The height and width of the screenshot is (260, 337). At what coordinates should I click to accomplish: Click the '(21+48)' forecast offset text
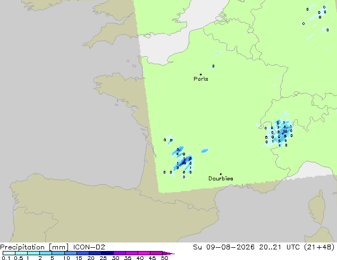pyautogui.click(x=319, y=247)
